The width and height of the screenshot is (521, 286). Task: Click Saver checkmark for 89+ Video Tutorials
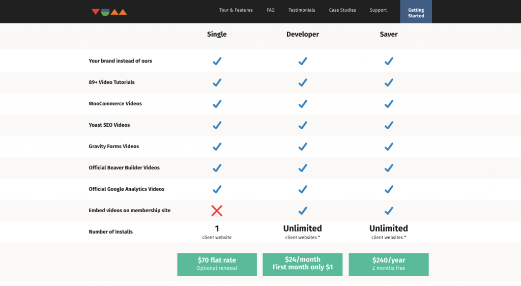point(389,82)
